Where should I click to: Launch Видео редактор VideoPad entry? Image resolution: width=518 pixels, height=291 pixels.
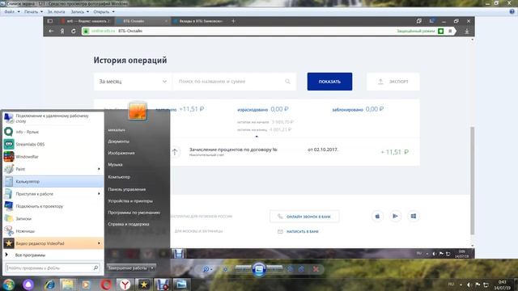click(53, 243)
